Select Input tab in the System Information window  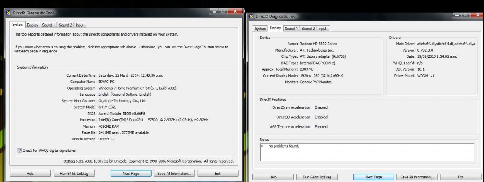point(80,25)
